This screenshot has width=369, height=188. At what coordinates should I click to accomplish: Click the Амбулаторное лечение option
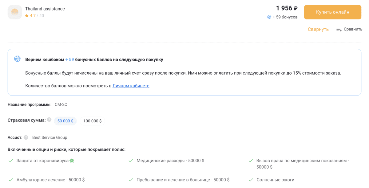(x=50, y=180)
